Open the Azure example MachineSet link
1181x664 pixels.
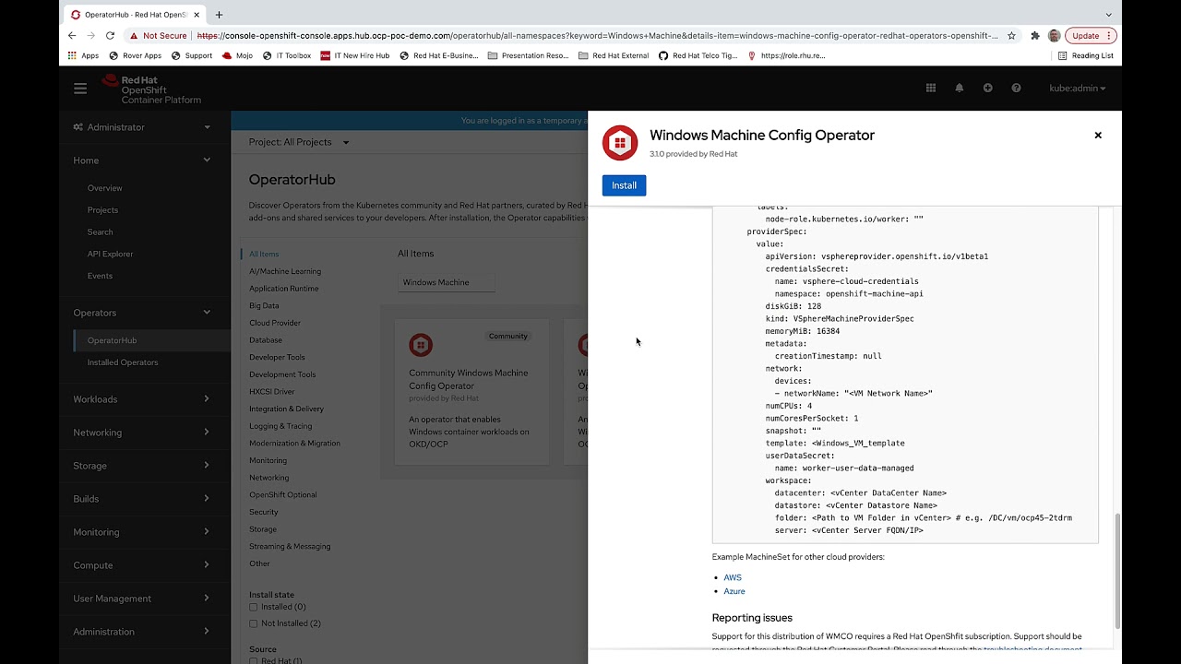point(734,591)
